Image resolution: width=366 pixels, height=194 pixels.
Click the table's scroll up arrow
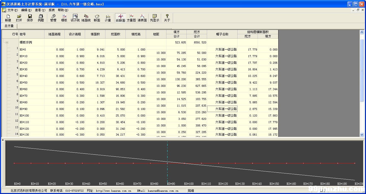[362, 32]
